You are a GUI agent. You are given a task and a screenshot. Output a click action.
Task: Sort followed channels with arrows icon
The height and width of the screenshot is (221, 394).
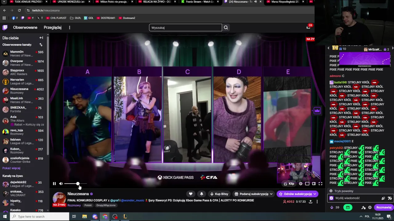click(x=41, y=45)
